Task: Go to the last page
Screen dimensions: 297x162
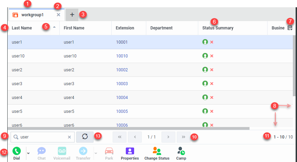Action: pyautogui.click(x=183, y=137)
